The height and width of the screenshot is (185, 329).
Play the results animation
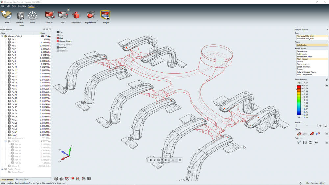pyautogui.click(x=307, y=126)
